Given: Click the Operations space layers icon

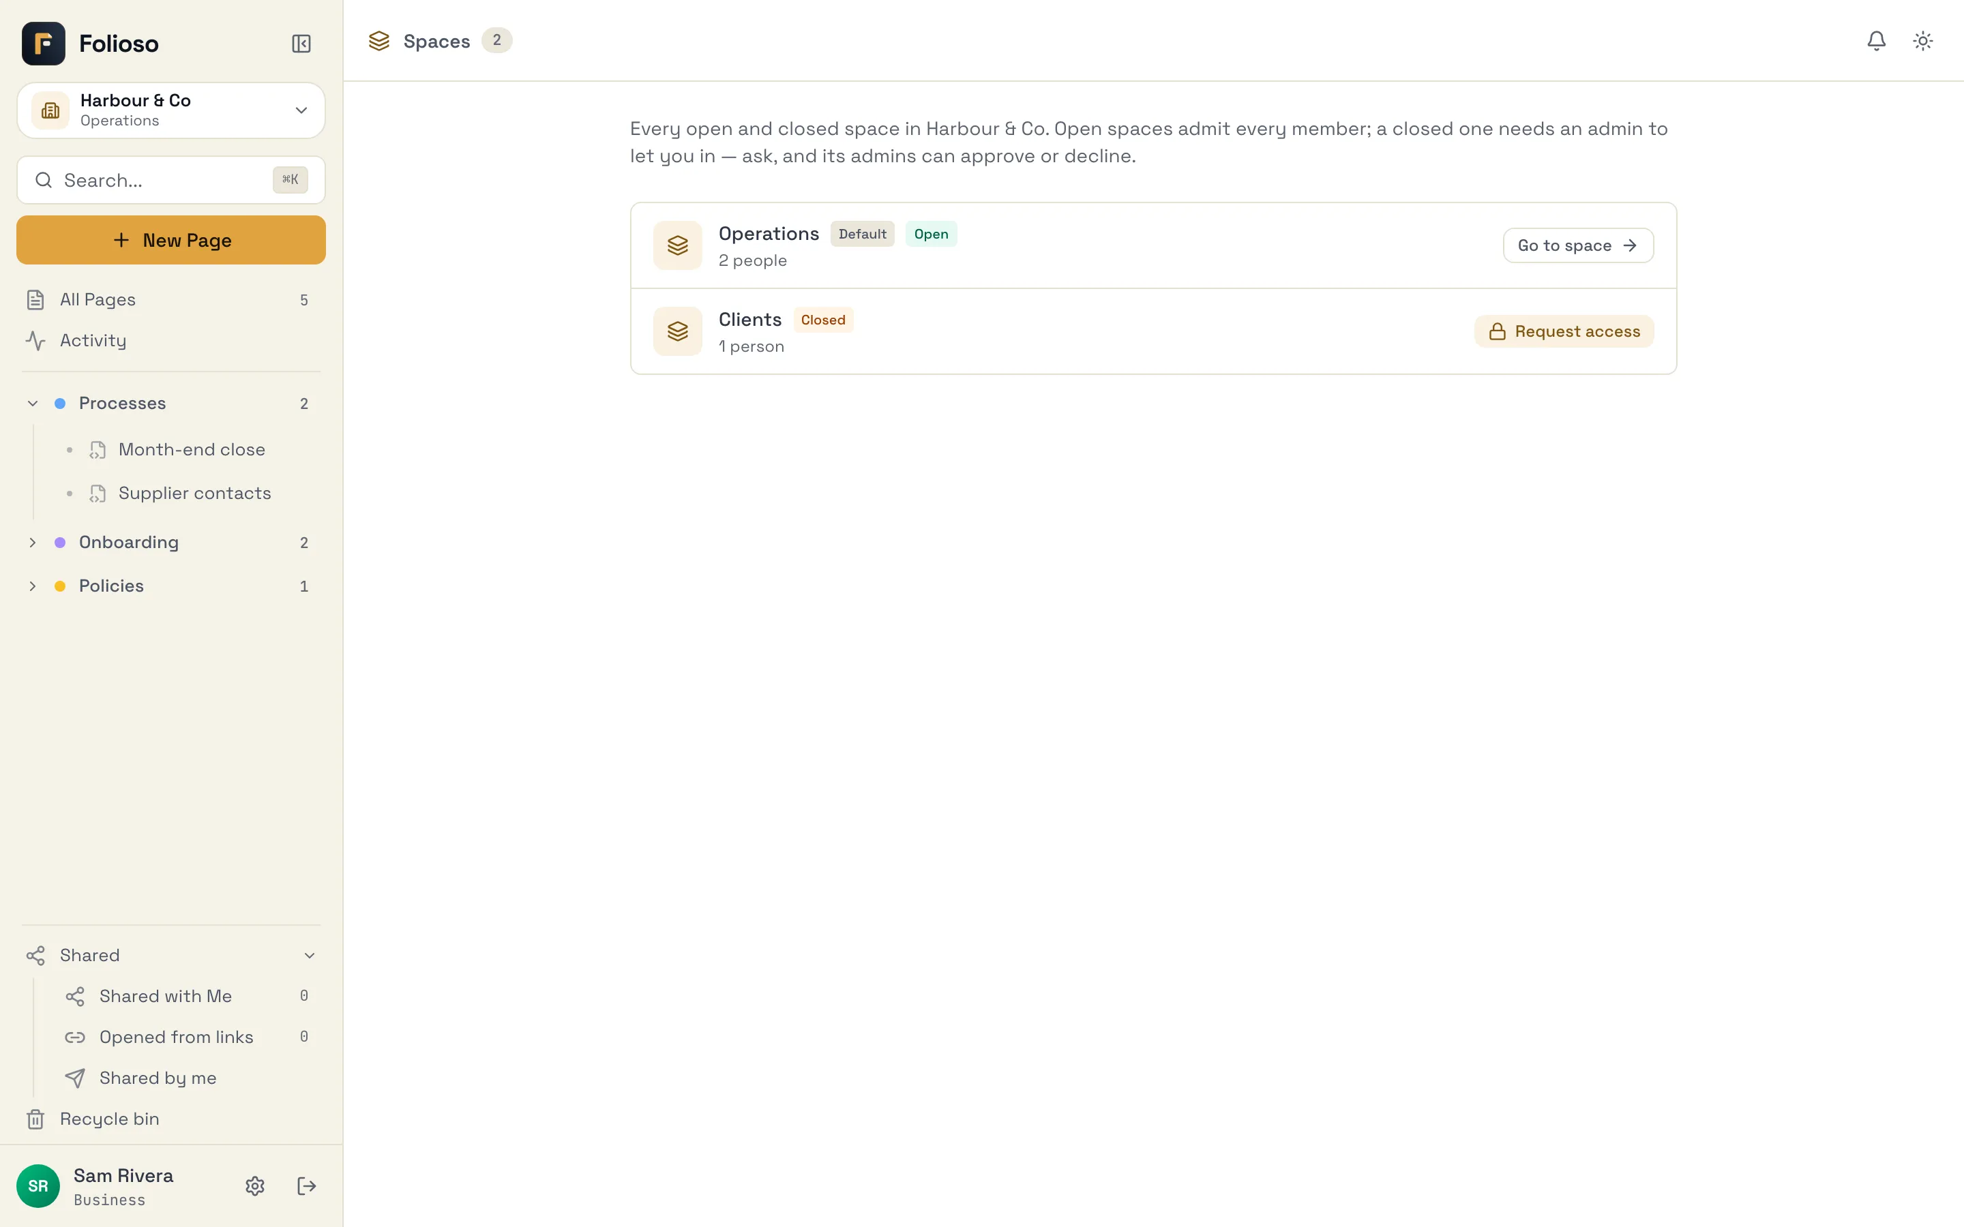Looking at the screenshot, I should (x=678, y=245).
